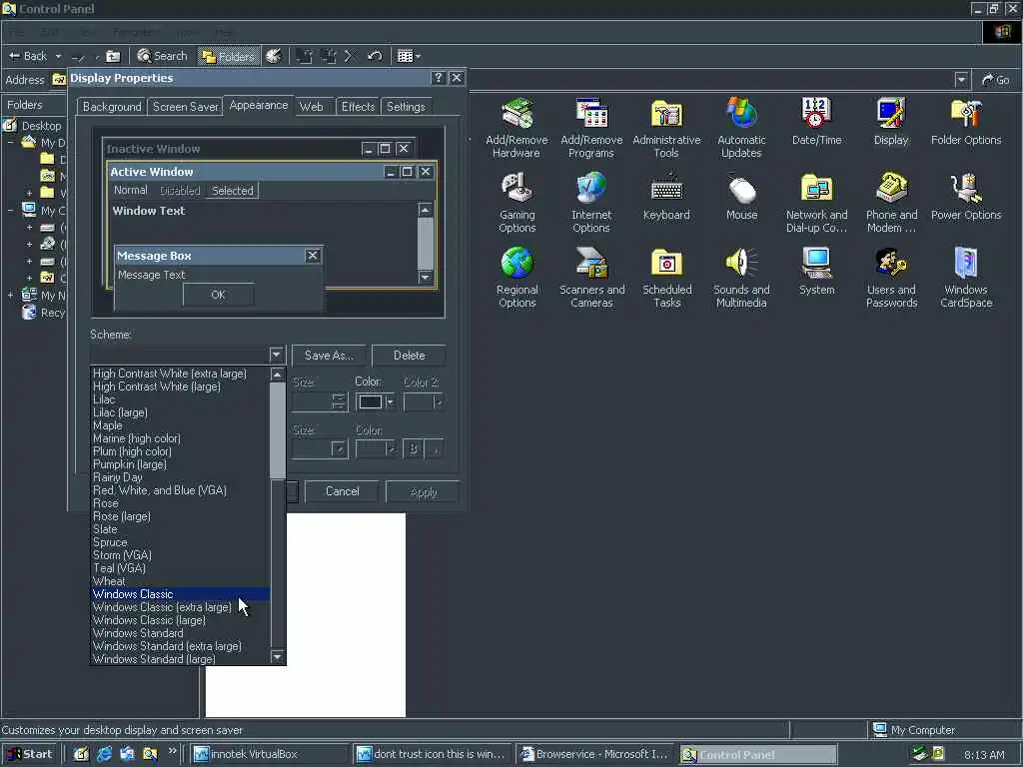The image size is (1023, 767).
Task: Open Mouse control panel icon
Action: (741, 197)
